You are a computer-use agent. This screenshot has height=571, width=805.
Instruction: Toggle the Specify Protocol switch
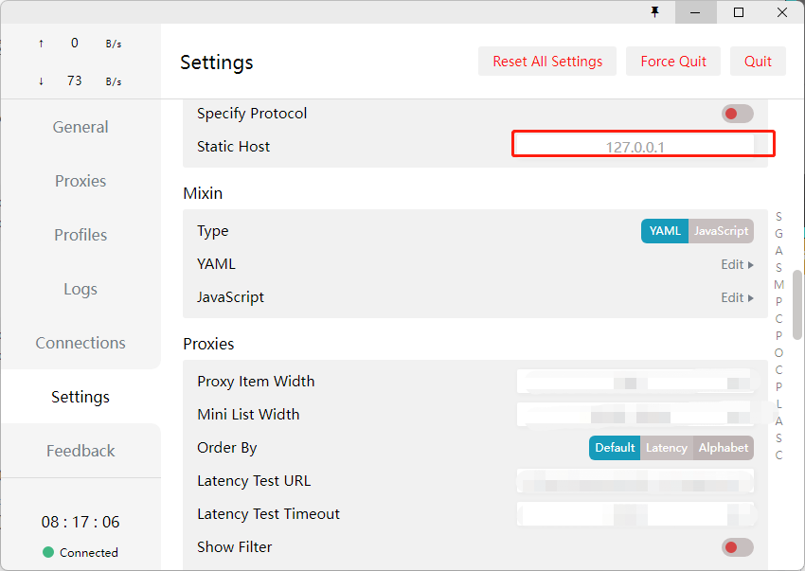[x=737, y=114]
